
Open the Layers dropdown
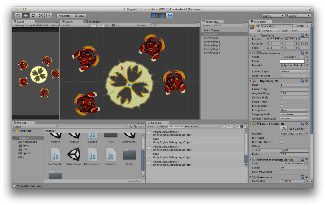(273, 16)
